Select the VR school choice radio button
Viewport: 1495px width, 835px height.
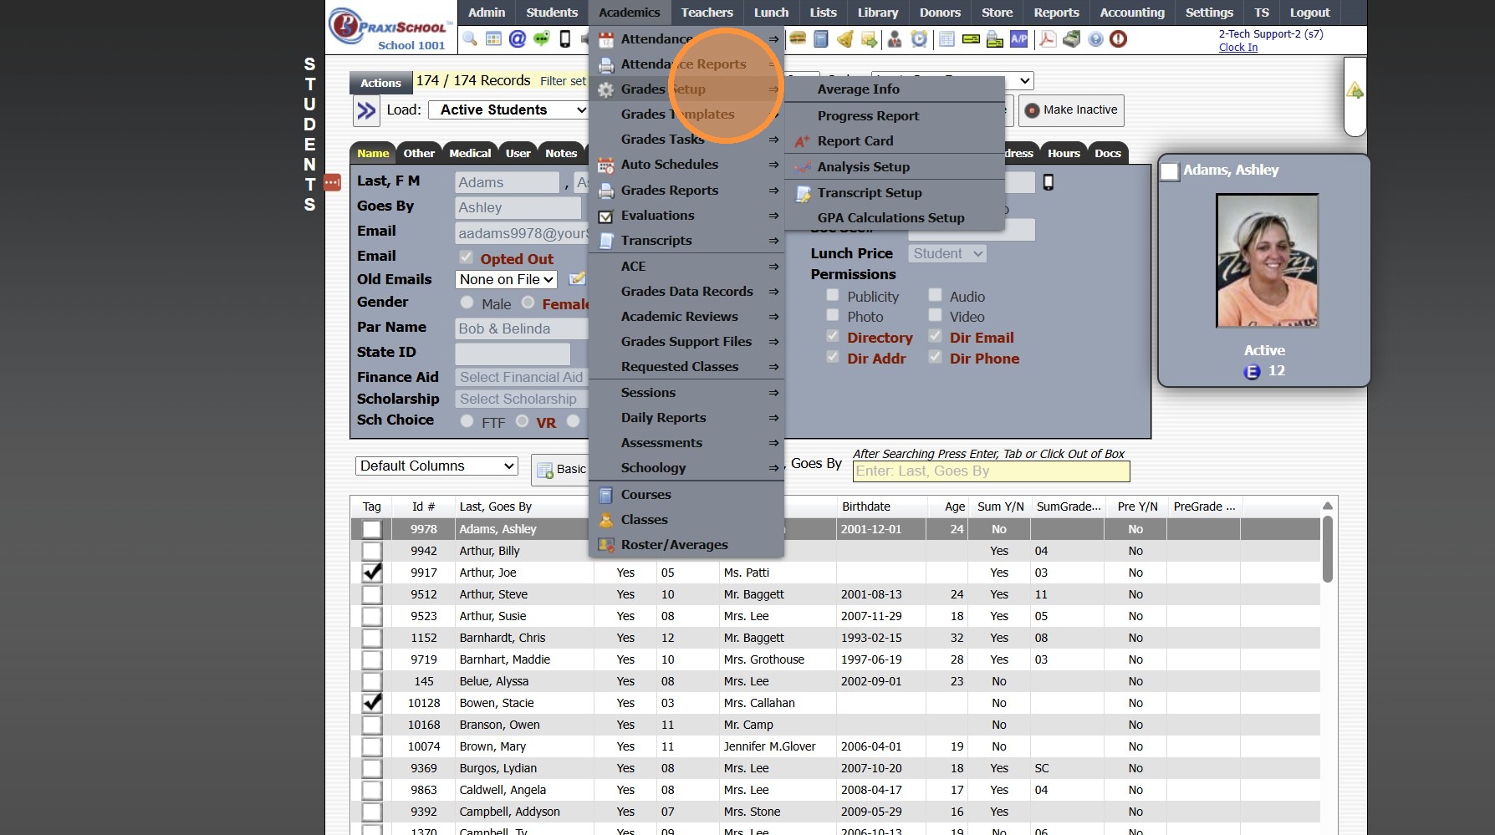[522, 421]
